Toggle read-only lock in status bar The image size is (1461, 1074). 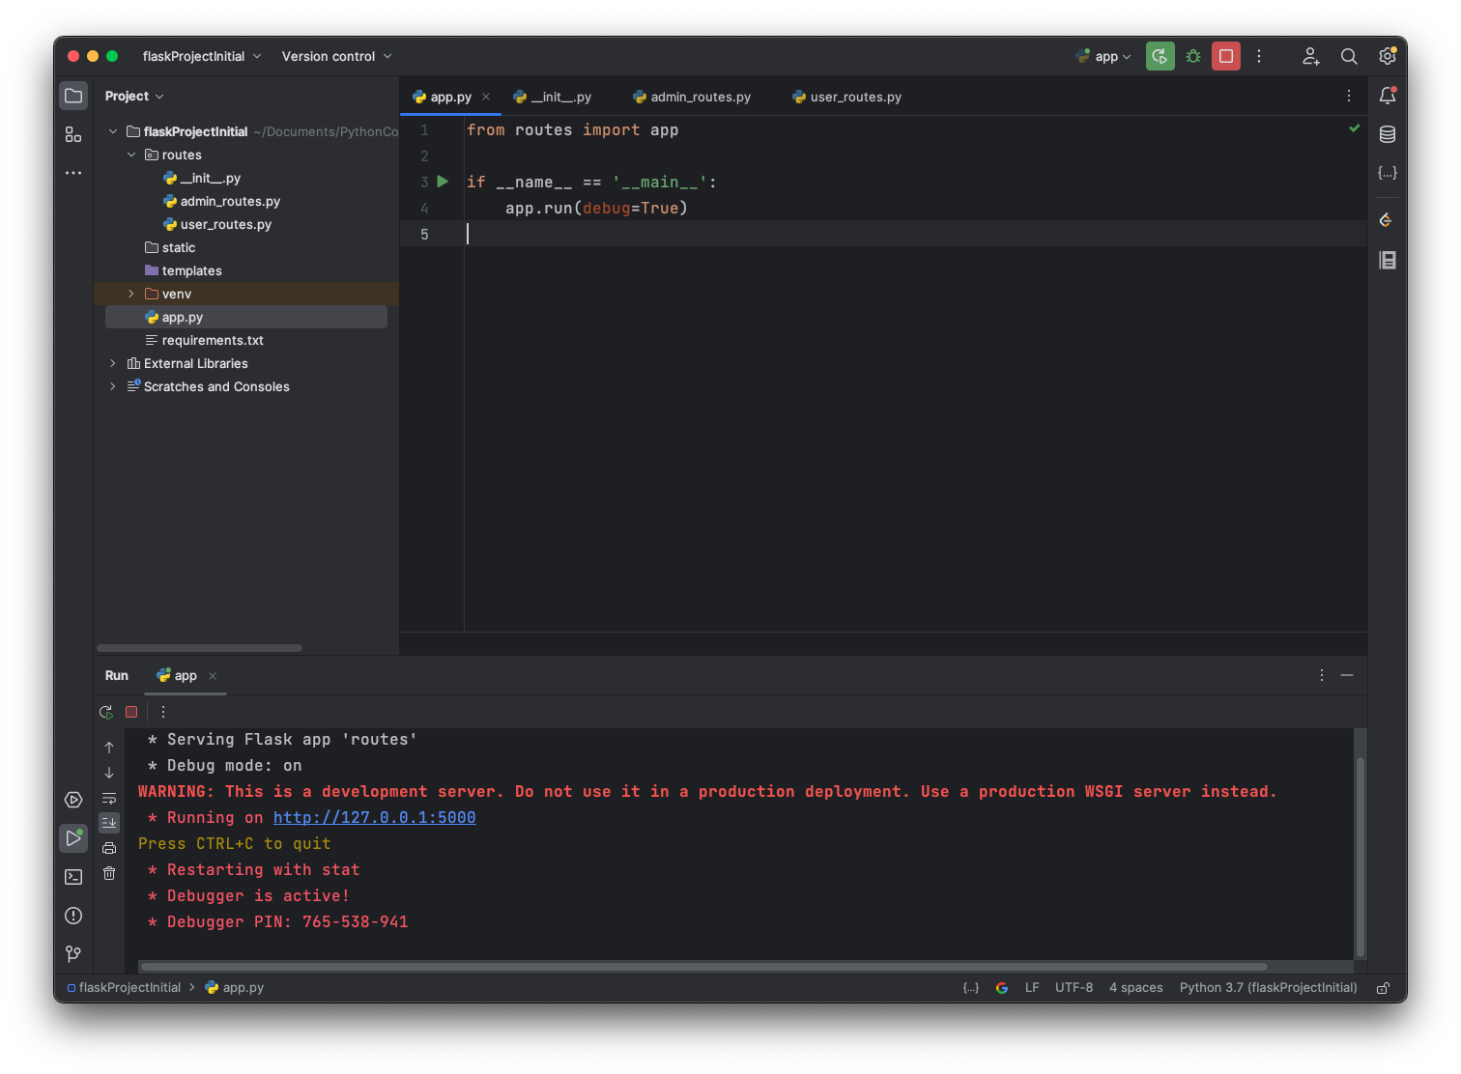(1384, 988)
